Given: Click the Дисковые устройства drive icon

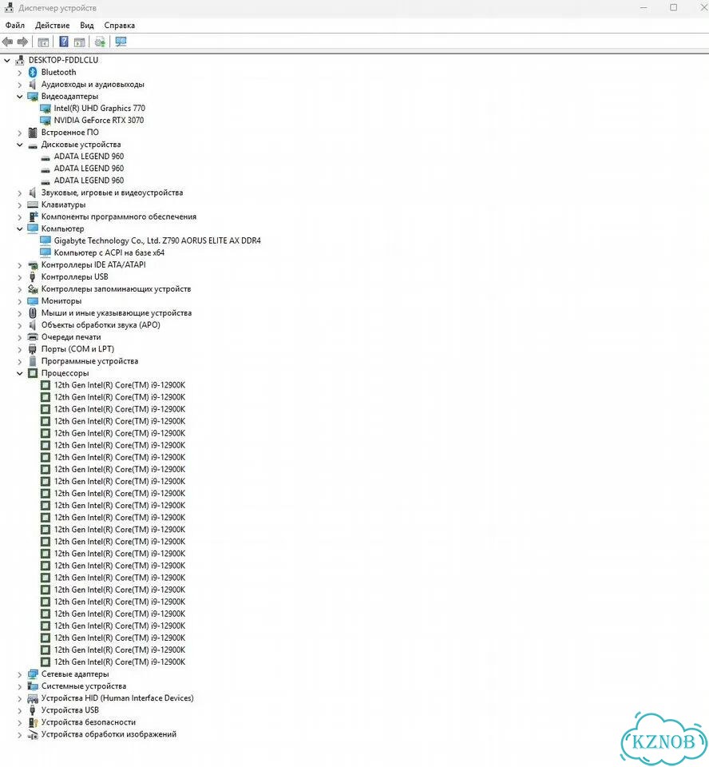Looking at the screenshot, I should [33, 145].
